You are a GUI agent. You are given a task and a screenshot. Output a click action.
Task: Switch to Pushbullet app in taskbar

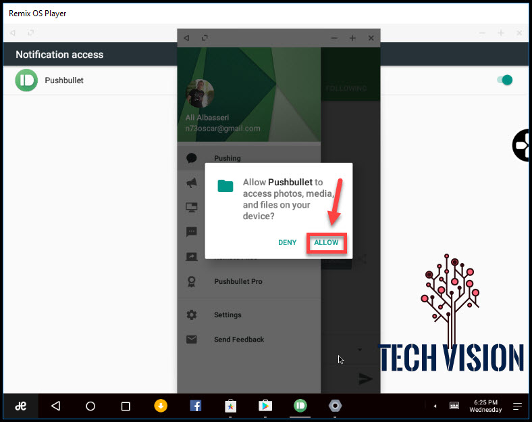[300, 405]
